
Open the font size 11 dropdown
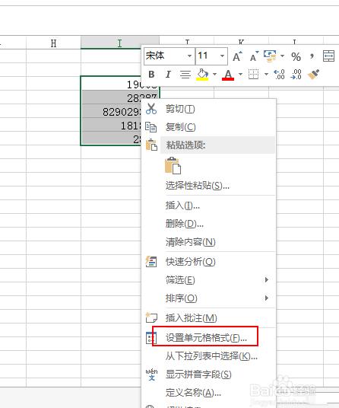[222, 56]
